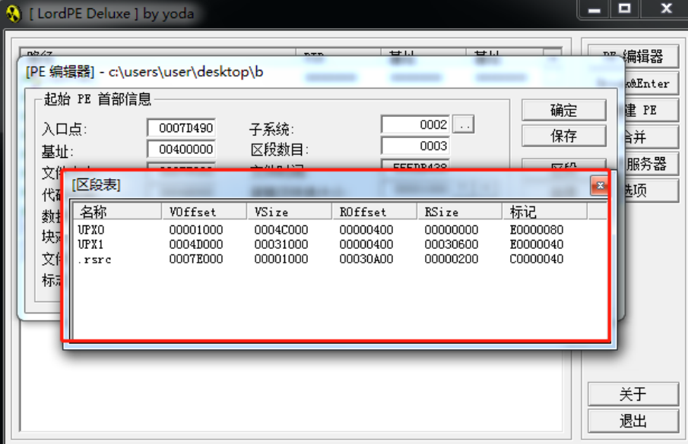Click VSize value 00031000 of UPX1
The height and width of the screenshot is (444, 688).
pyautogui.click(x=281, y=244)
